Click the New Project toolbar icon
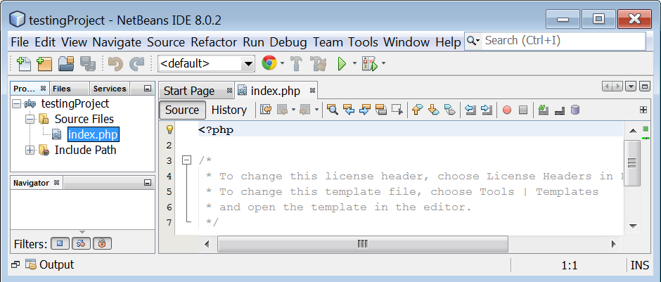This screenshot has height=282, width=661. point(44,64)
